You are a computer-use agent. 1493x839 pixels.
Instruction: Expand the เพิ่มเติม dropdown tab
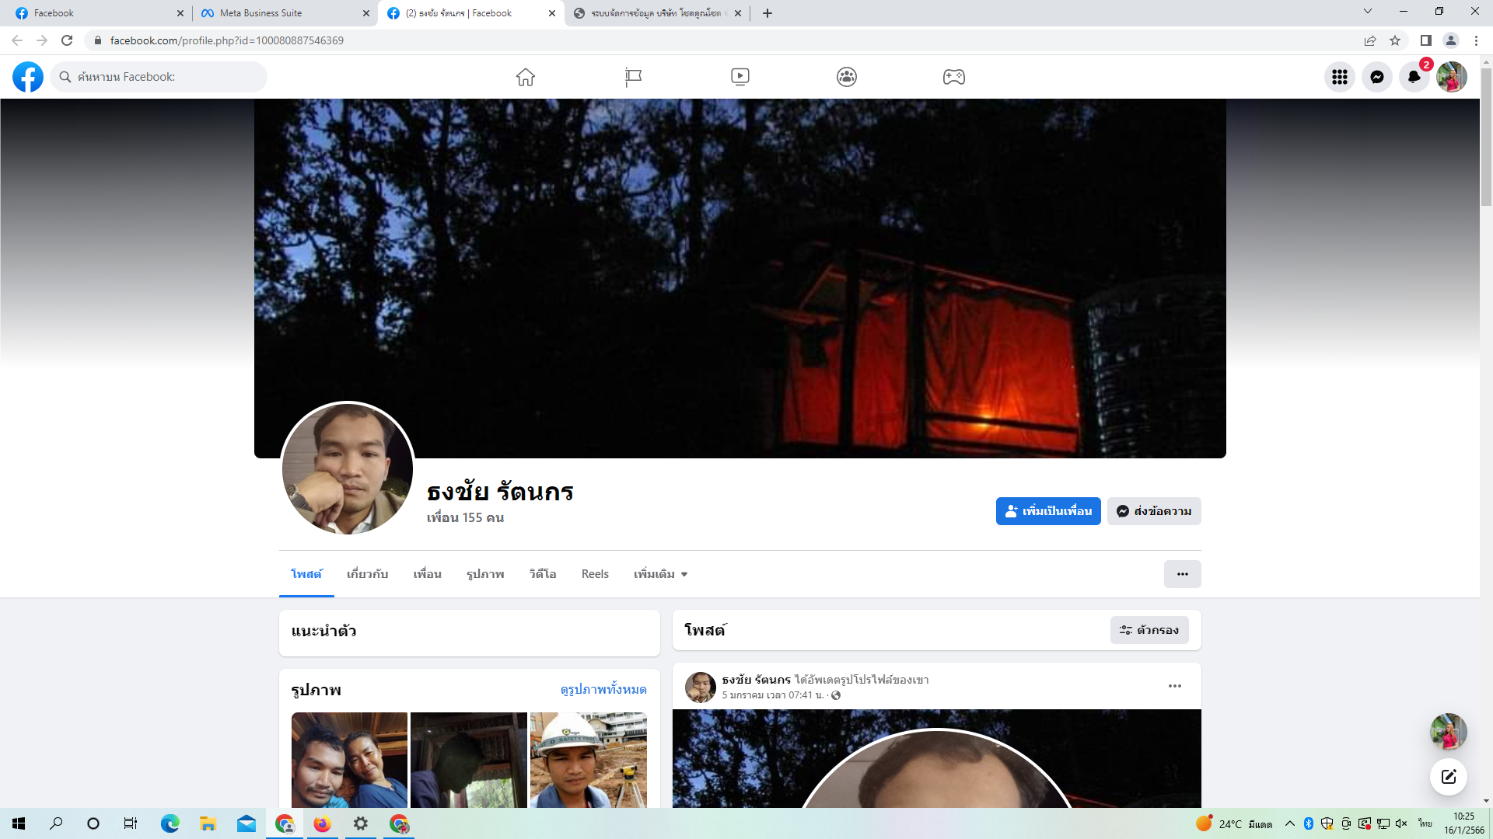(x=660, y=574)
